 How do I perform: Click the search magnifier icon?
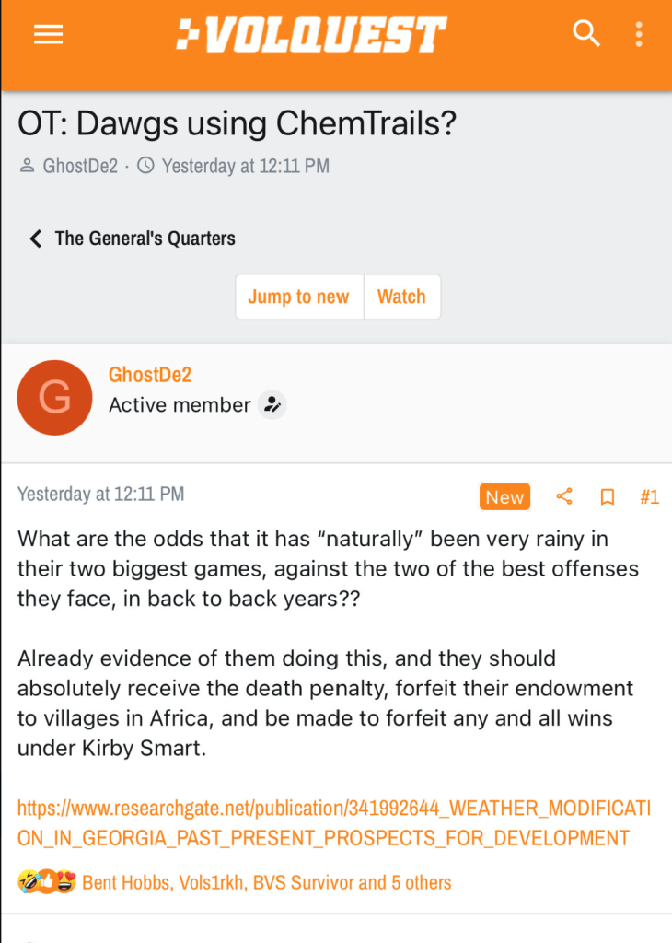pos(586,34)
